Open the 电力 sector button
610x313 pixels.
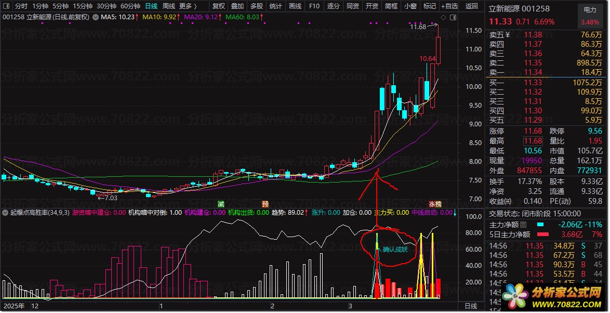(x=590, y=10)
